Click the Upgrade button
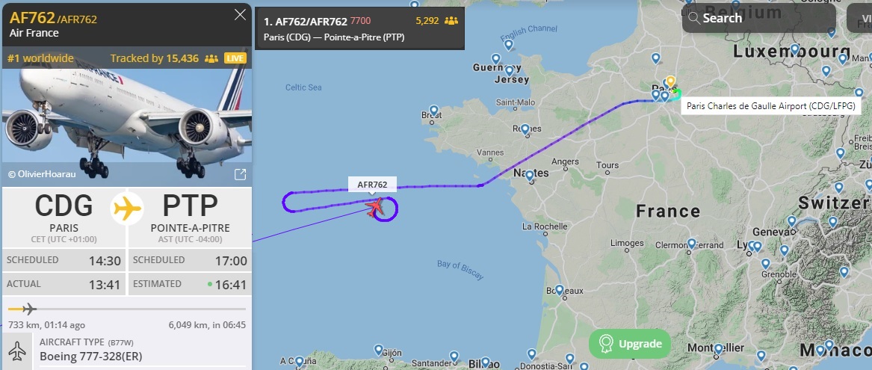 (630, 344)
